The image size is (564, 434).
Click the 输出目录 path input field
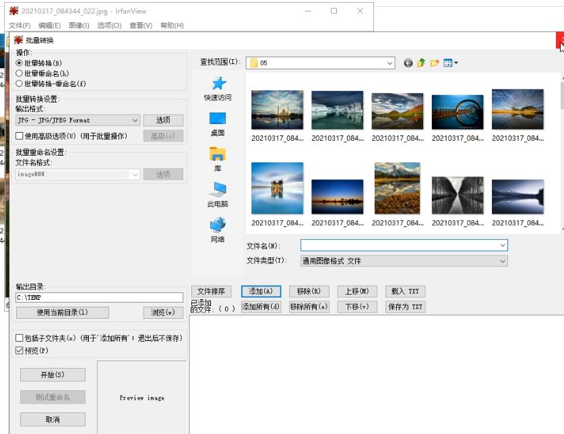99,297
